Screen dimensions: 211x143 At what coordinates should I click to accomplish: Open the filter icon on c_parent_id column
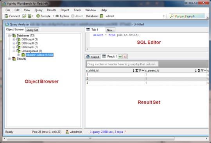click(x=202, y=71)
